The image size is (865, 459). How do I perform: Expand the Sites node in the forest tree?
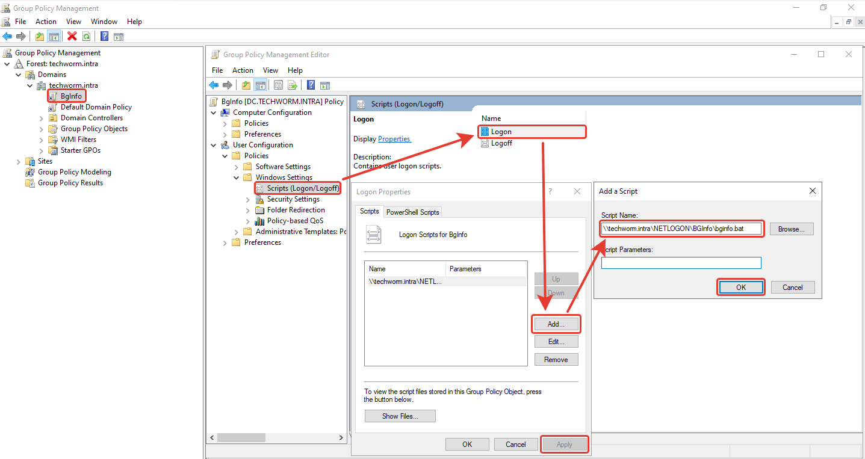19,161
